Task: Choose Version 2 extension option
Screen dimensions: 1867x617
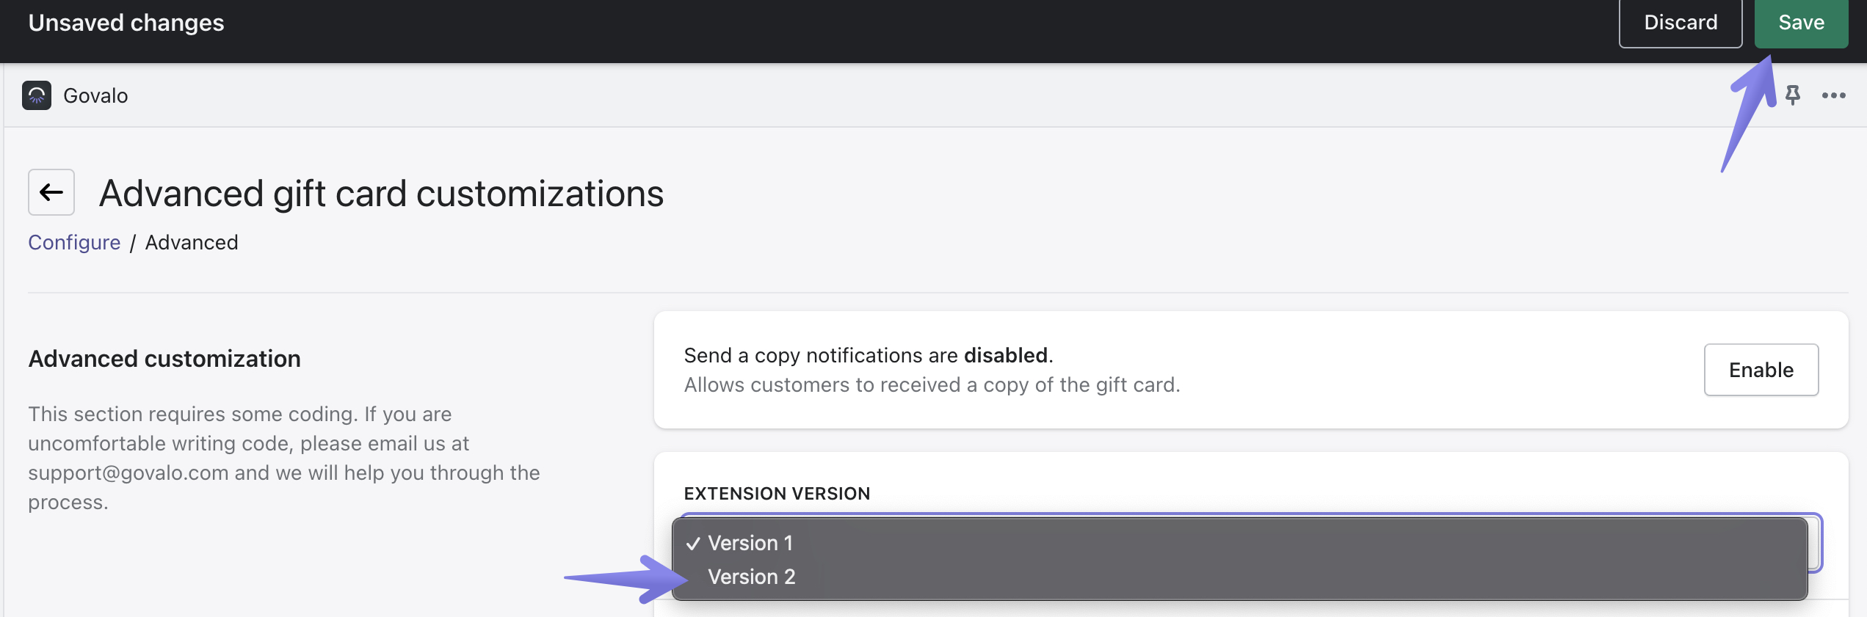Action: coord(751,577)
